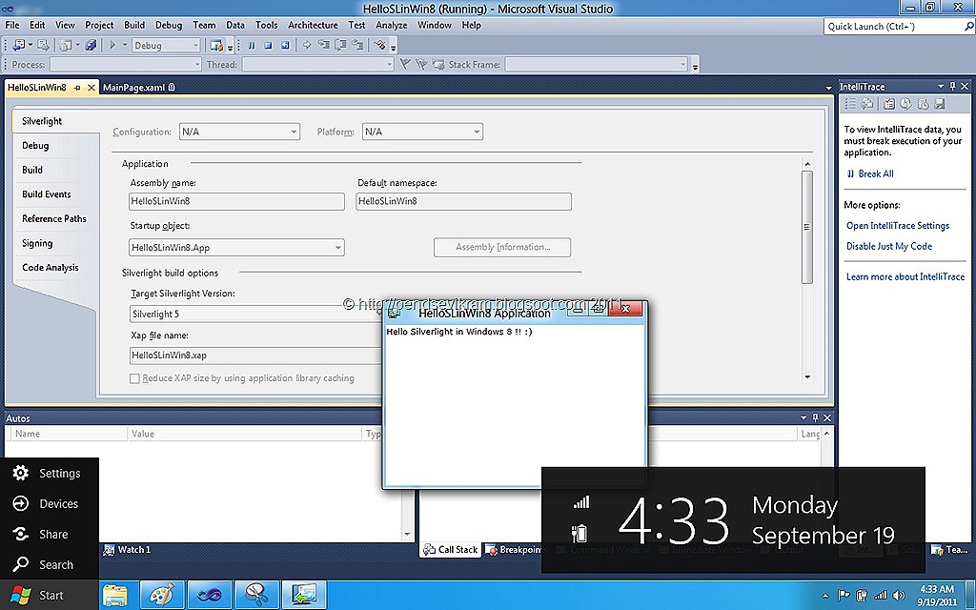
Task: Open the Analyze menu
Action: (x=392, y=25)
